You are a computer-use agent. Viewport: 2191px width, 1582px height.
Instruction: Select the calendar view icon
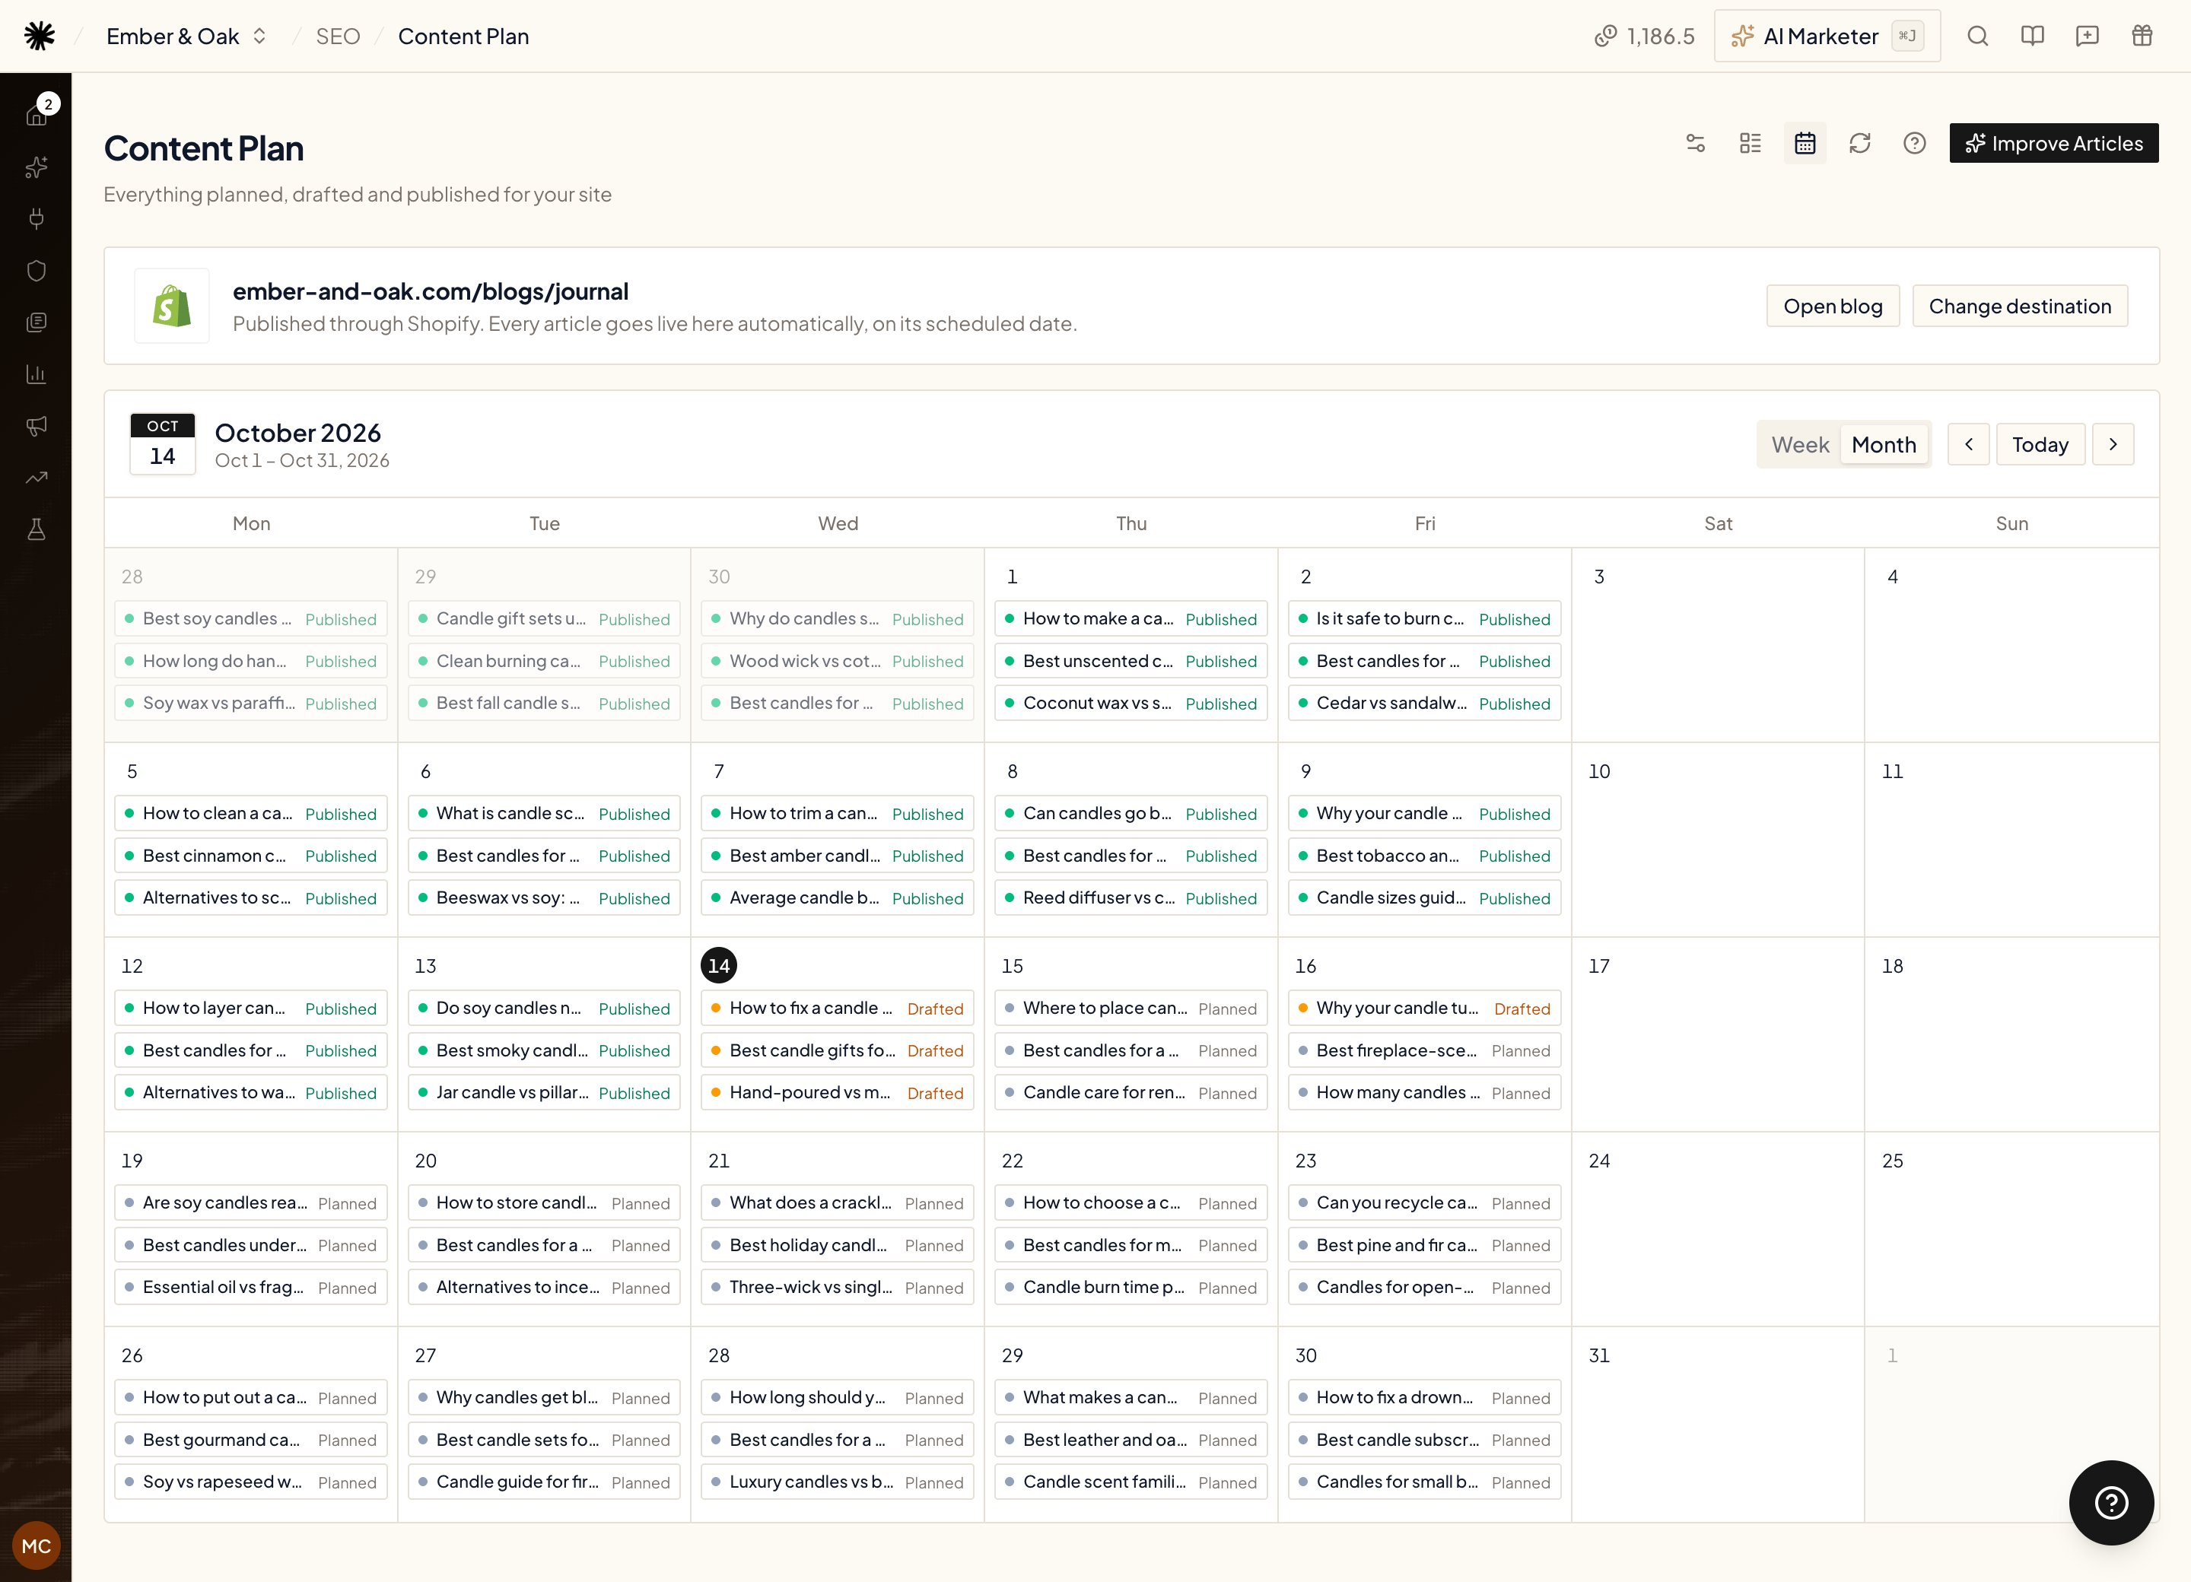(x=1805, y=143)
